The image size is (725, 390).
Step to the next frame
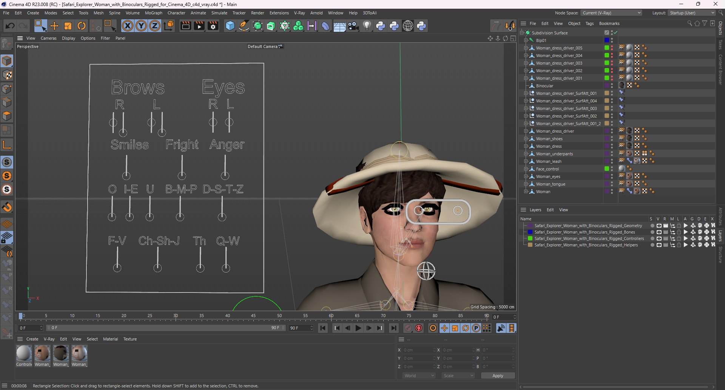coord(369,328)
